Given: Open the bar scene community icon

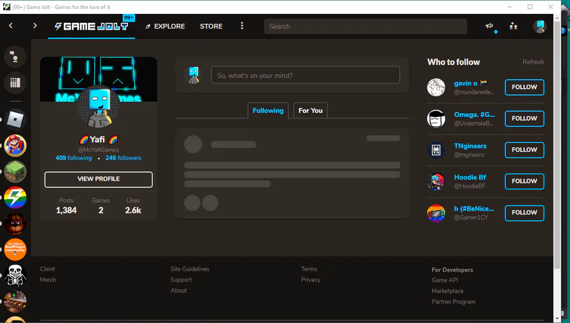Looking at the screenshot, I should tap(15, 302).
